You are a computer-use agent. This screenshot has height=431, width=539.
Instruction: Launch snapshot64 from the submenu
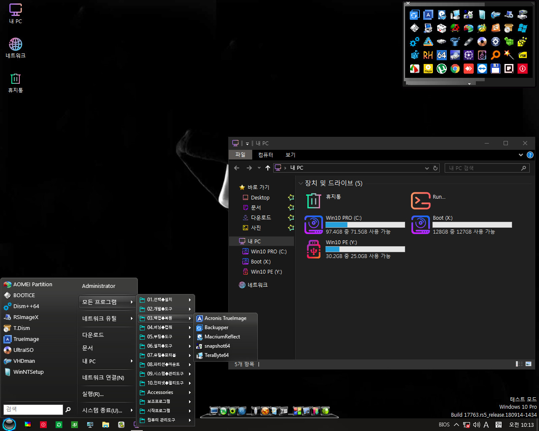tap(225, 346)
